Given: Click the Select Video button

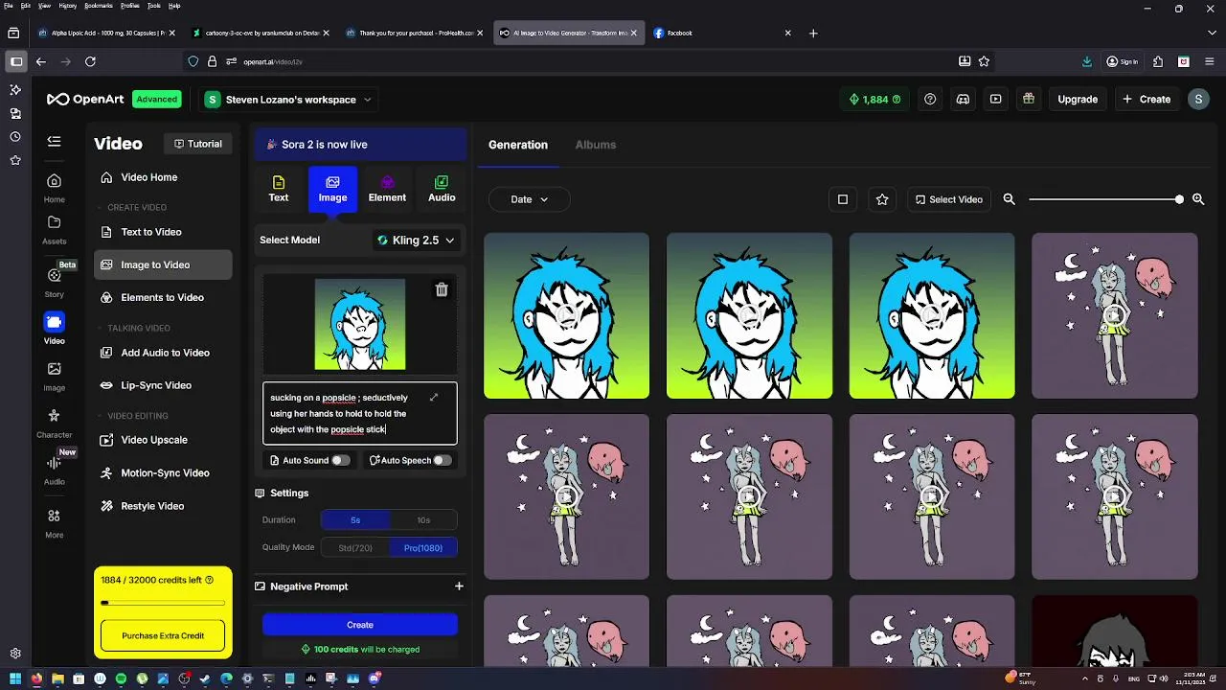Looking at the screenshot, I should 949,199.
